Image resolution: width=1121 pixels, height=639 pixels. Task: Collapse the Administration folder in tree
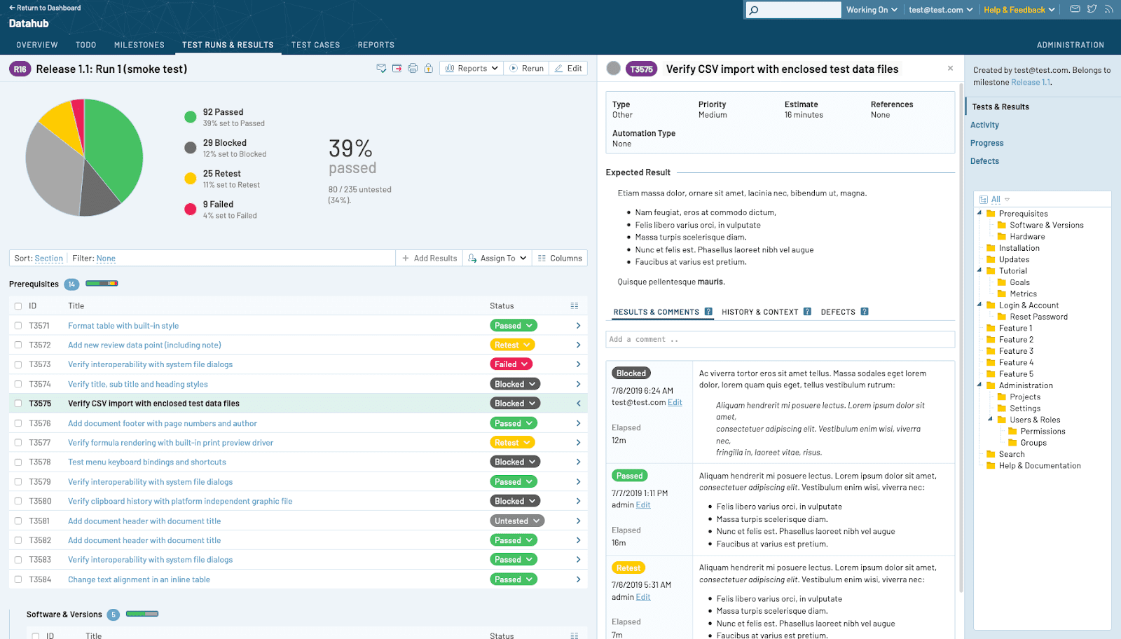click(x=979, y=385)
